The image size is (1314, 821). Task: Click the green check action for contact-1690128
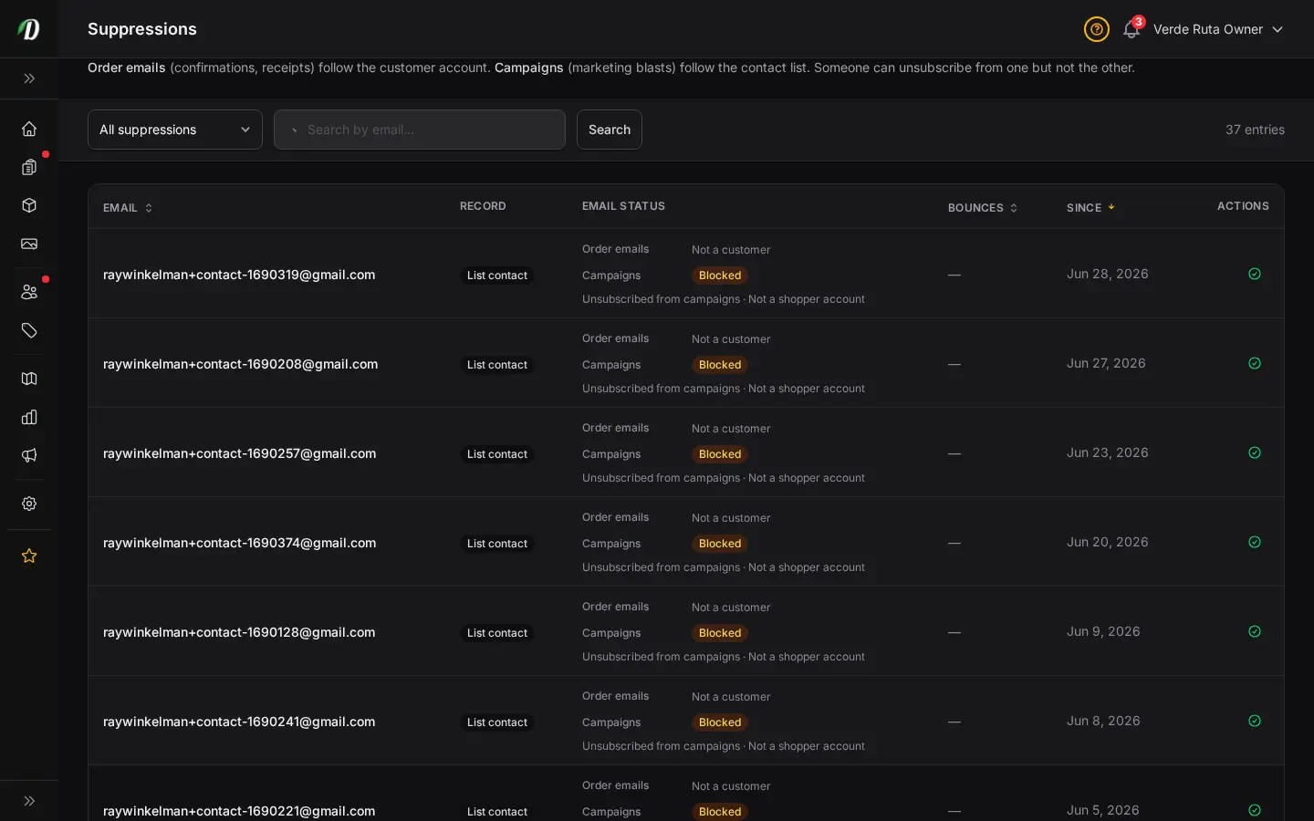[x=1255, y=631]
